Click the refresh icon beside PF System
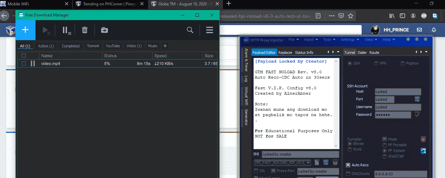This screenshot has width=445, height=178. 423,151
